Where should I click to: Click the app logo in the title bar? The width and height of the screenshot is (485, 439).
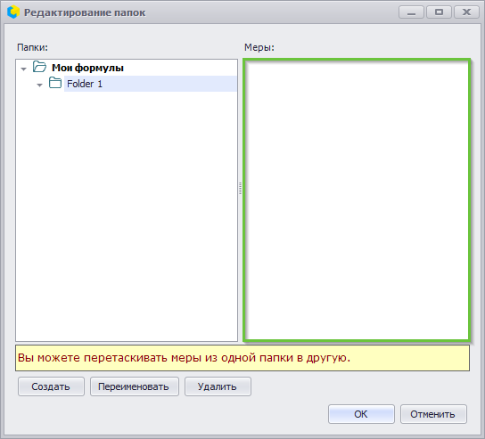click(x=13, y=12)
